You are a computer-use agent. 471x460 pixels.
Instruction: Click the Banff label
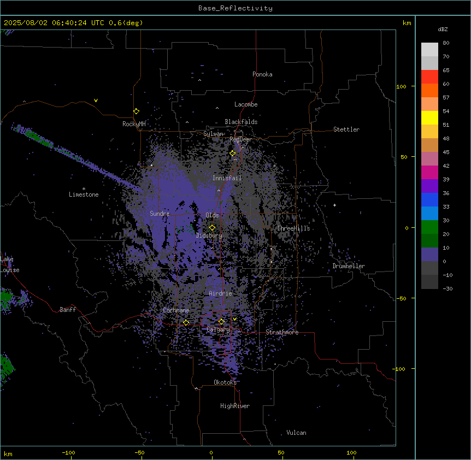(x=68, y=310)
